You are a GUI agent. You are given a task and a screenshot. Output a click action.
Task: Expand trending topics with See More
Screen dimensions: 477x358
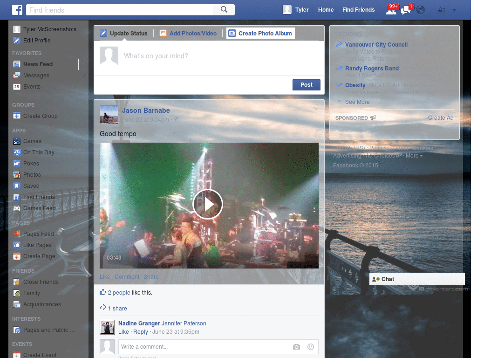pos(357,102)
